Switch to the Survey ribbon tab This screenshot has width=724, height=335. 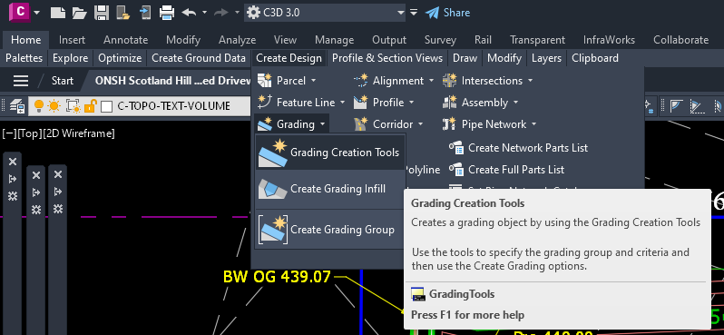click(x=440, y=40)
